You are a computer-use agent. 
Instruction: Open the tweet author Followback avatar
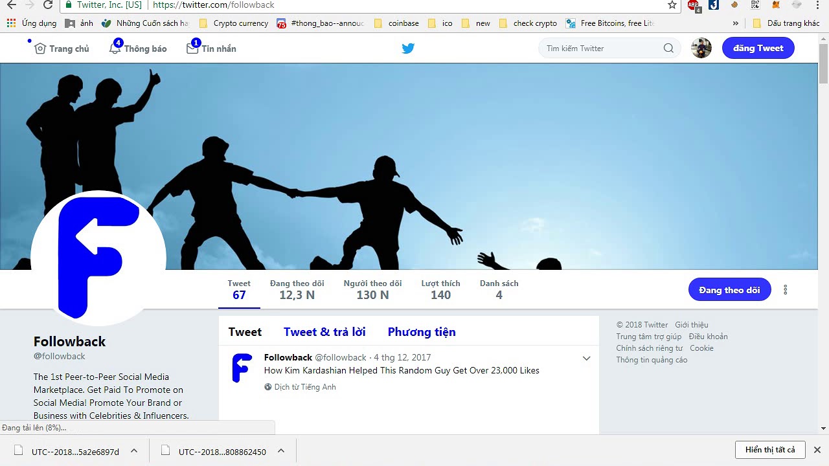pyautogui.click(x=242, y=368)
